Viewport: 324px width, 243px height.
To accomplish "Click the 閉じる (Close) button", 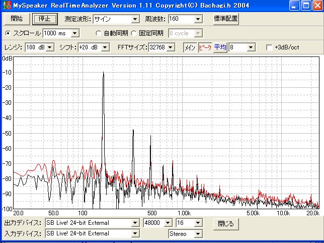I will coord(225,223).
